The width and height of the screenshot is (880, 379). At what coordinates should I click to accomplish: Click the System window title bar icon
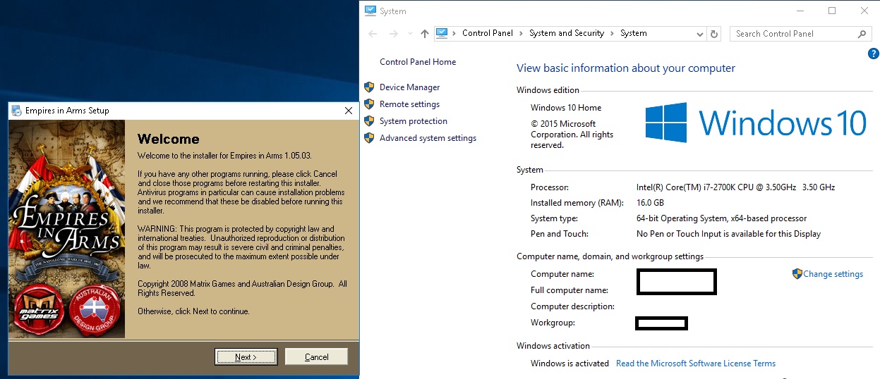coord(370,11)
